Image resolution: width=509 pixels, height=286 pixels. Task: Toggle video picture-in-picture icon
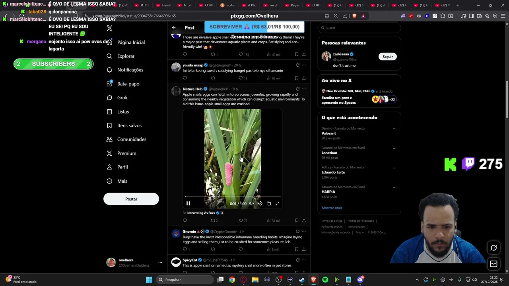pyautogui.click(x=269, y=203)
